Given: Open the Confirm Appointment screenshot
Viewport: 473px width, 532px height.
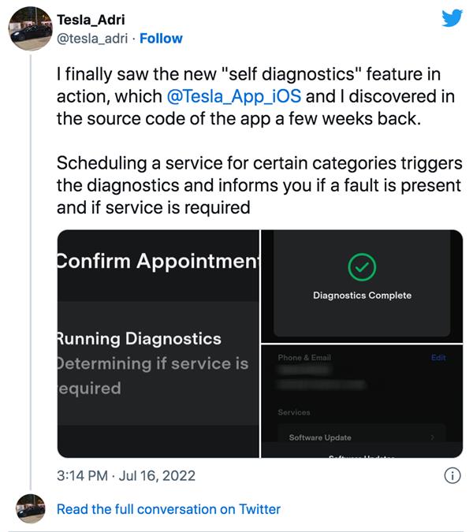Looking at the screenshot, I should point(158,344).
